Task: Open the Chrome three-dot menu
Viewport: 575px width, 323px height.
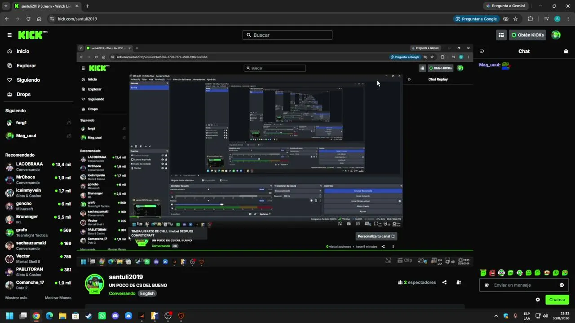Action: coord(568,19)
